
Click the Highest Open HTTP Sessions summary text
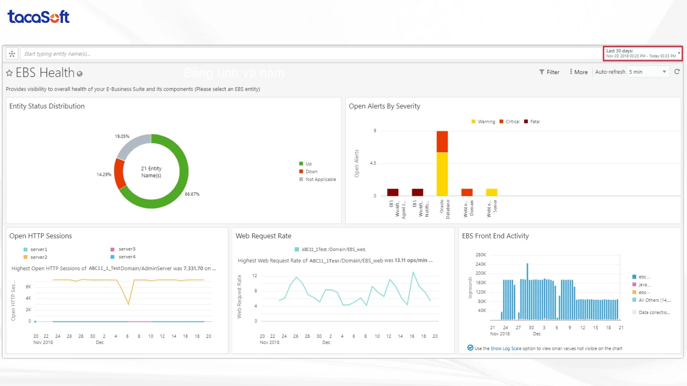[114, 268]
